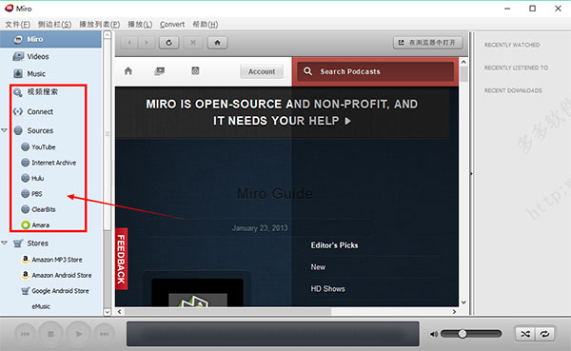Click the search magnifier icon
This screenshot has width=571, height=351.
point(307,71)
